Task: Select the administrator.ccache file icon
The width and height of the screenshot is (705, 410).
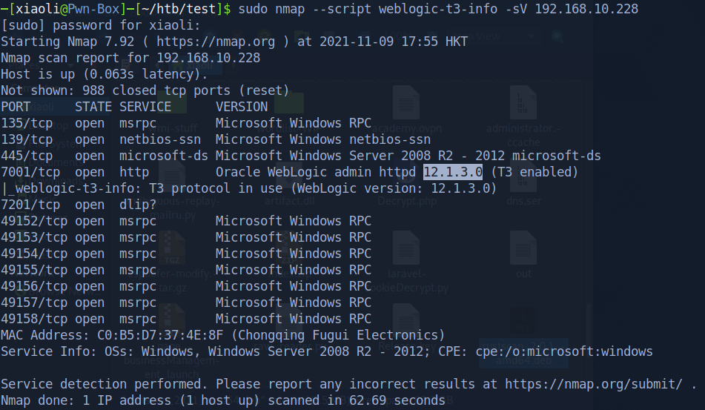Action: point(524,102)
